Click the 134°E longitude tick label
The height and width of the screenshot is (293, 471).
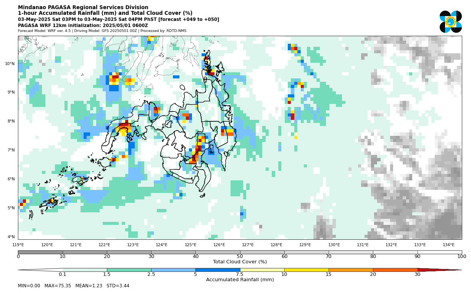point(448,245)
